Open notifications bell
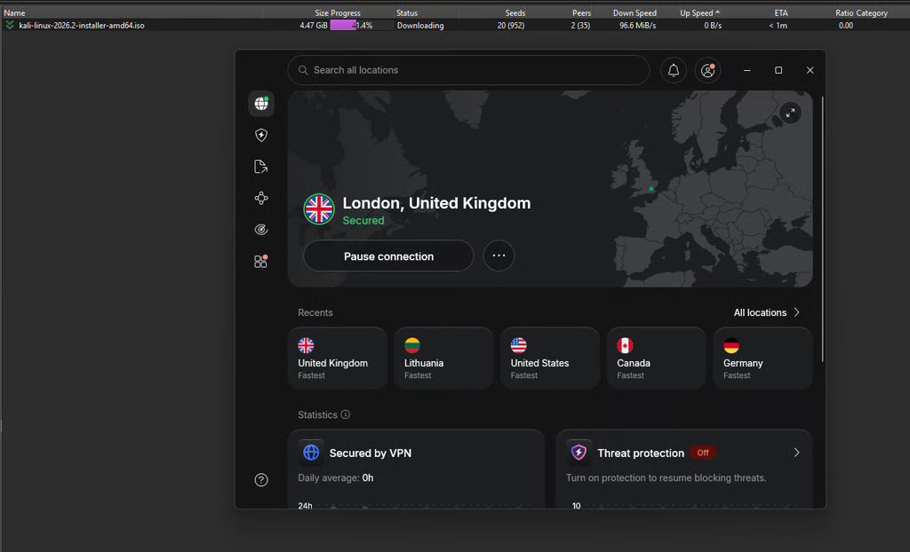910x552 pixels. [674, 70]
